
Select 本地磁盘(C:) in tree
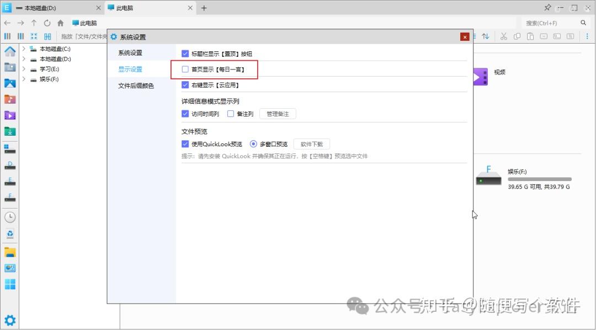(55, 49)
